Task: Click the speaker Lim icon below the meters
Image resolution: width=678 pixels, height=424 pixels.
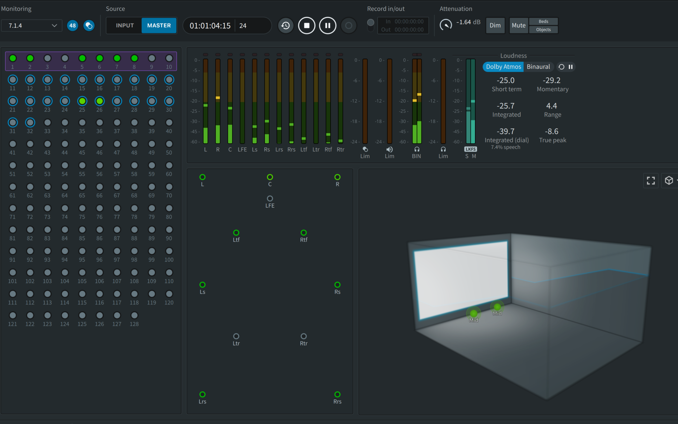Action: 389,149
